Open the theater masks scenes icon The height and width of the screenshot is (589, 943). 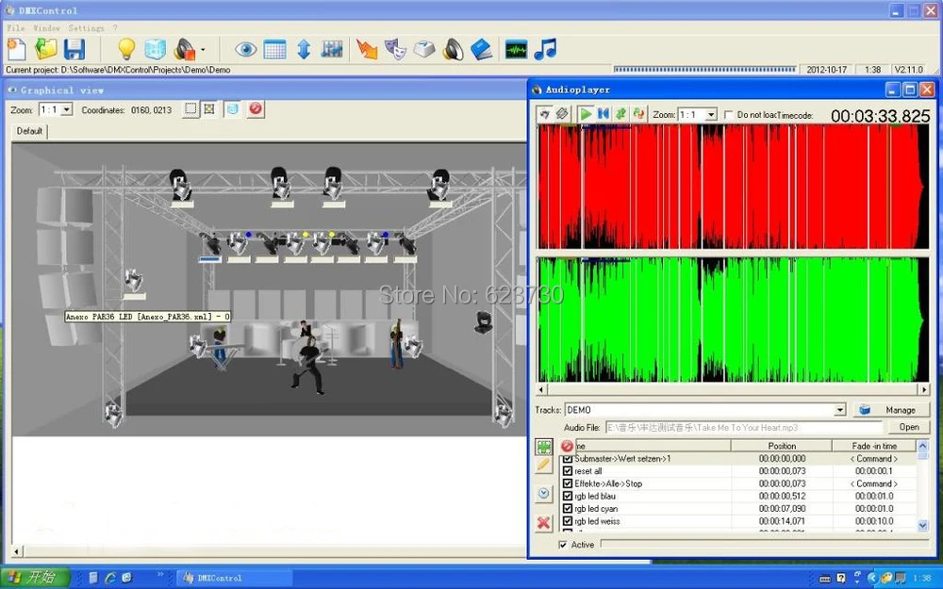(x=394, y=49)
